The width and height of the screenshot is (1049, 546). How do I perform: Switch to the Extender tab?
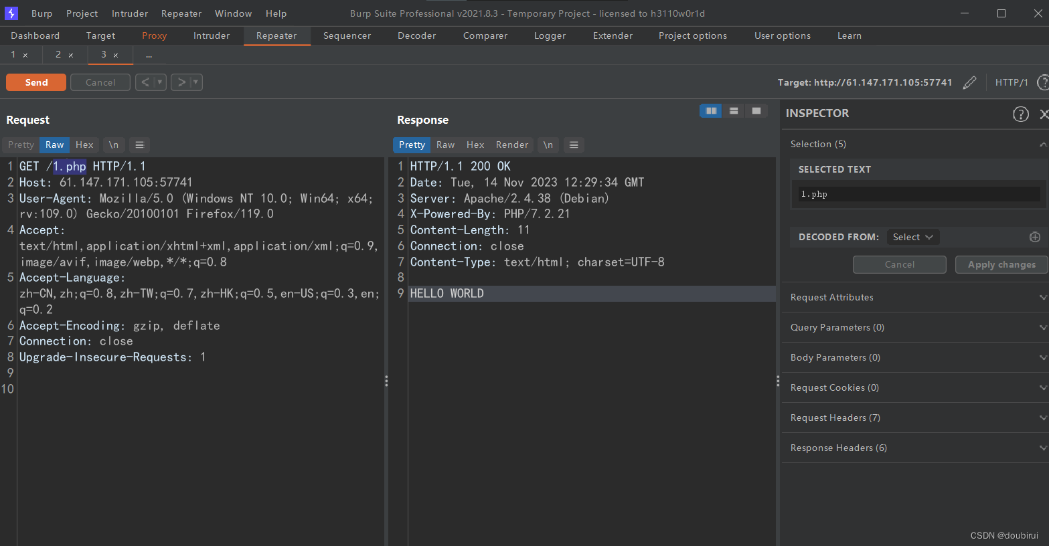[x=613, y=35]
